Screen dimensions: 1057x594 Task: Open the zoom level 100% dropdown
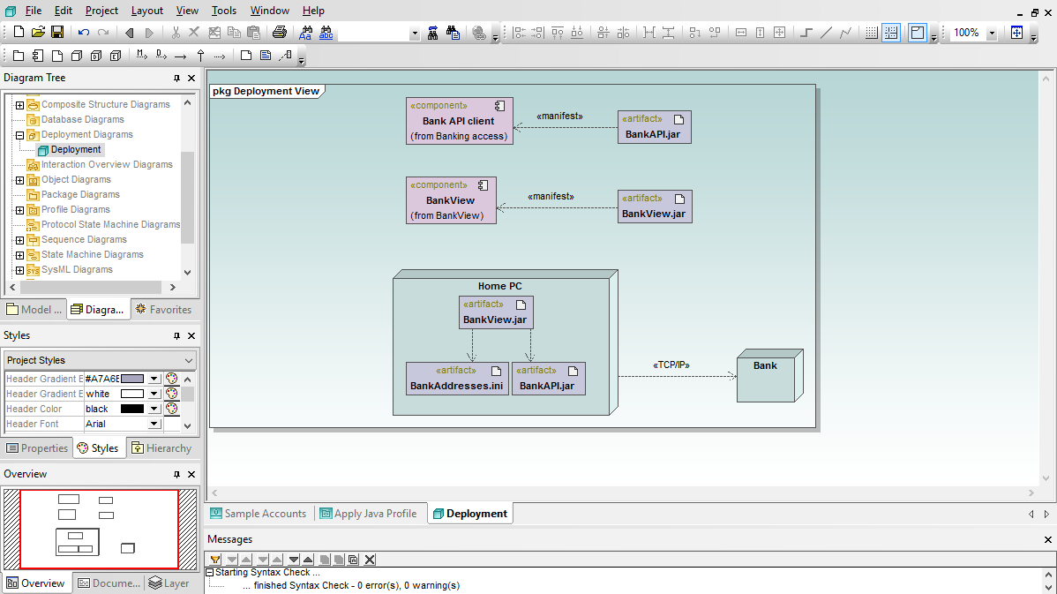click(x=992, y=33)
